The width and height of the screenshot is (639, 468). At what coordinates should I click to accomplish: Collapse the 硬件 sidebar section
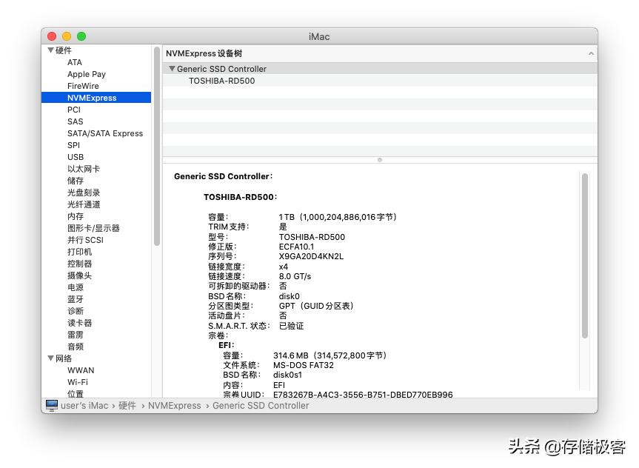pos(50,50)
